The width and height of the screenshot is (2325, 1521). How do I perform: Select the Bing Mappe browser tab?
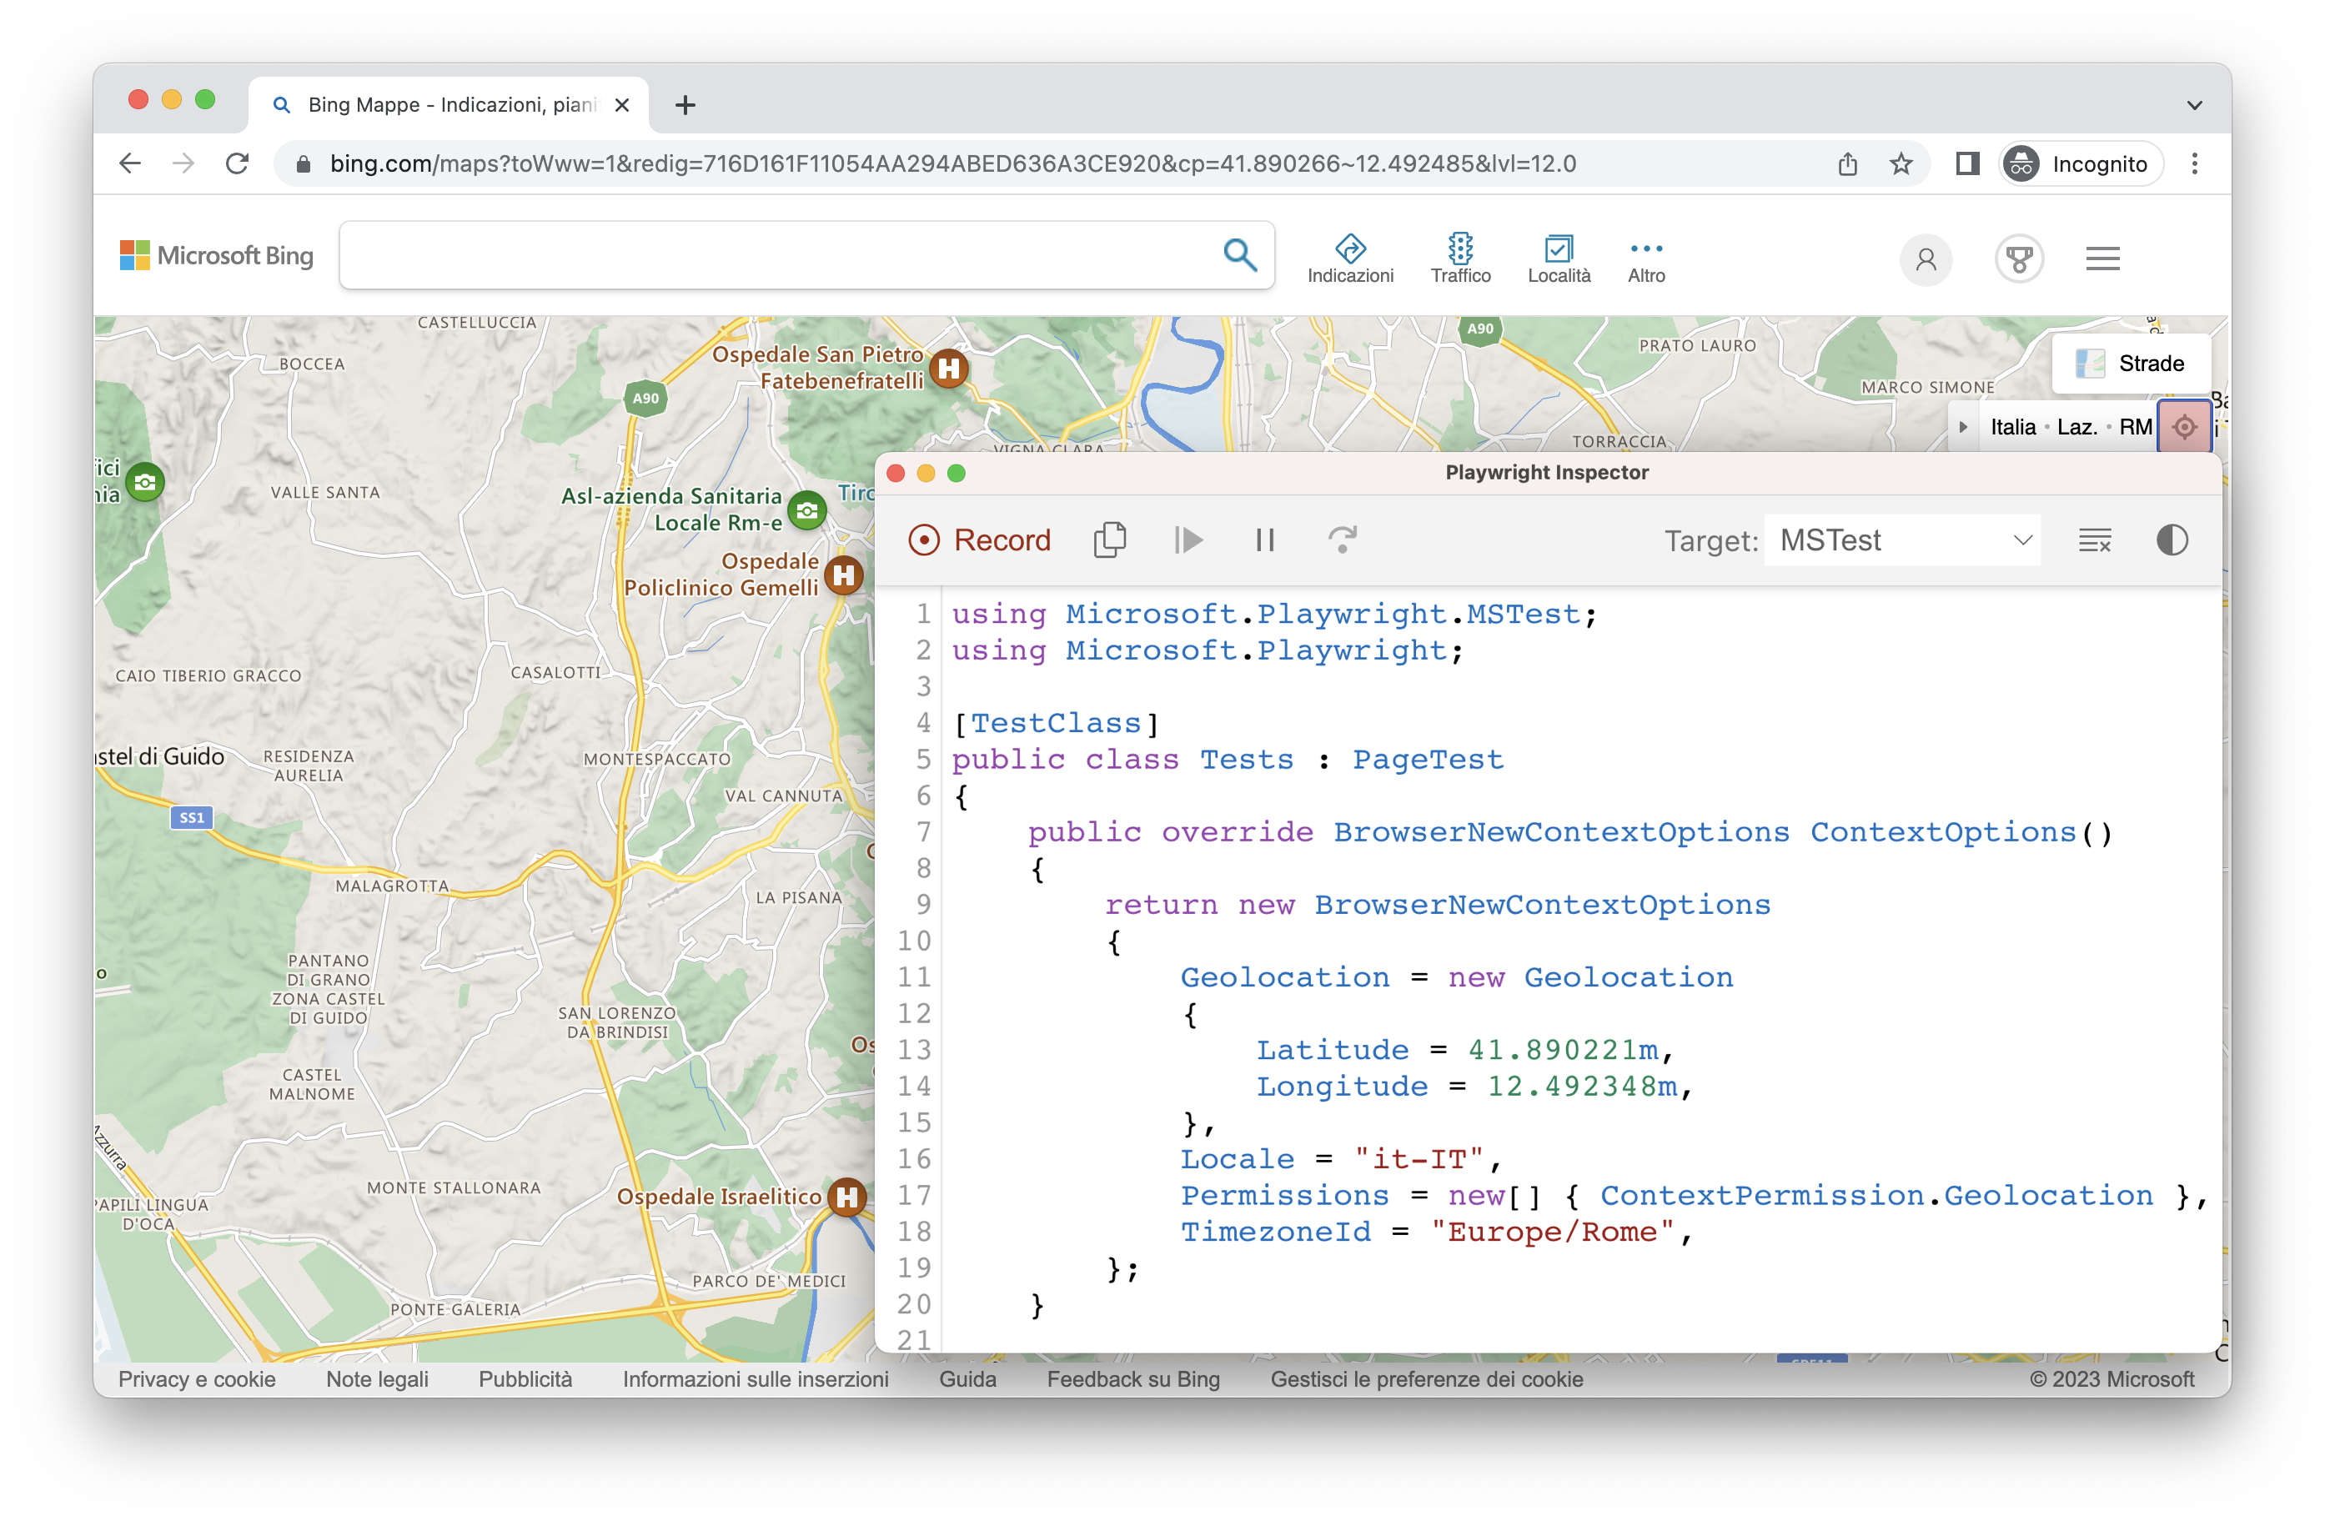click(449, 104)
